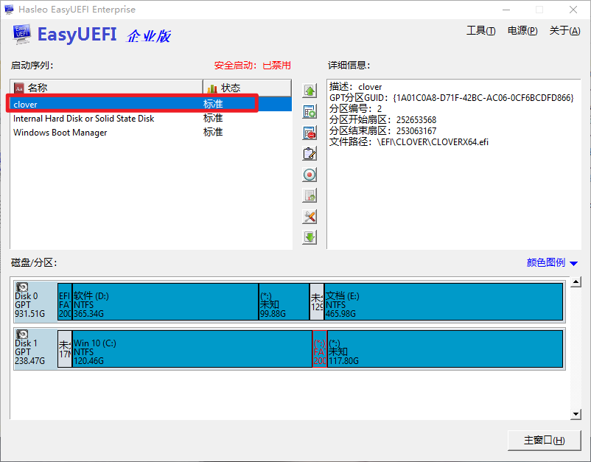Select Internal Hard Disk or Solid State Disk
The width and height of the screenshot is (591, 462).
click(84, 119)
